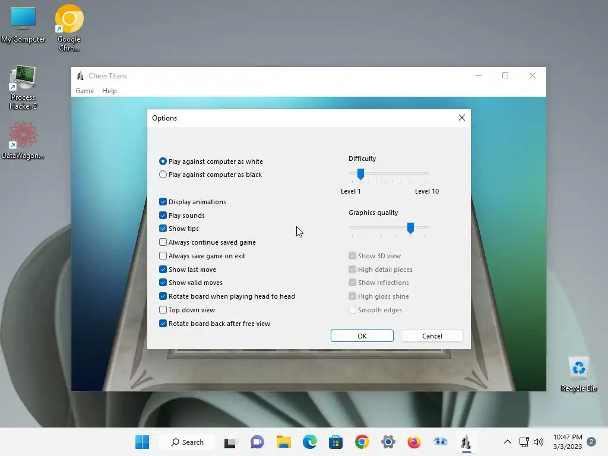Open the taskbar Search box

188,442
